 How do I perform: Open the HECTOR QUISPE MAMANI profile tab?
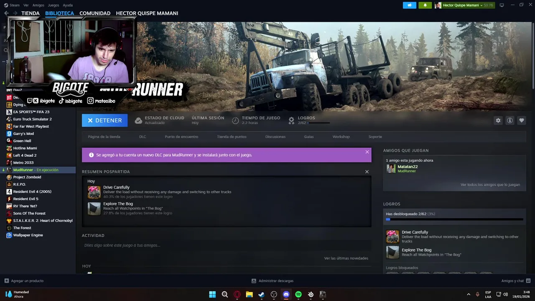147,13
